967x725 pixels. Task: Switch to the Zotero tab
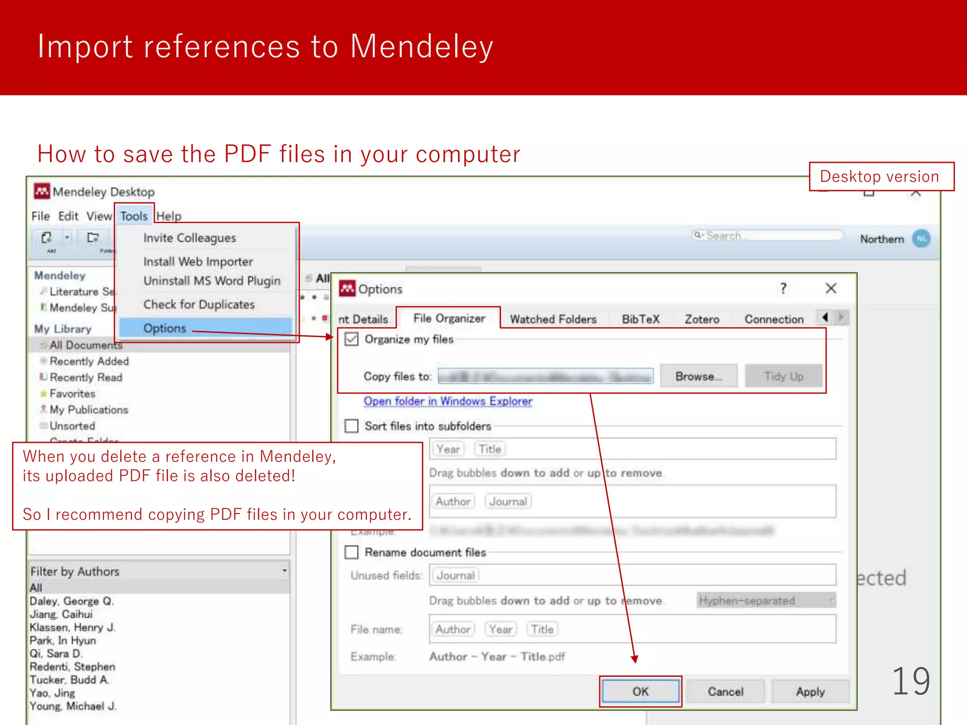(702, 319)
